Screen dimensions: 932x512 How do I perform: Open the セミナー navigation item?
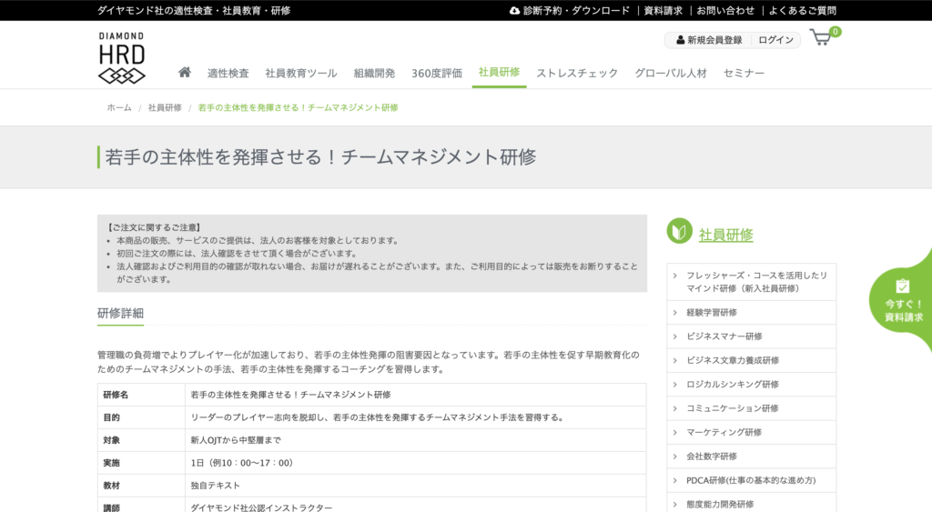click(744, 74)
